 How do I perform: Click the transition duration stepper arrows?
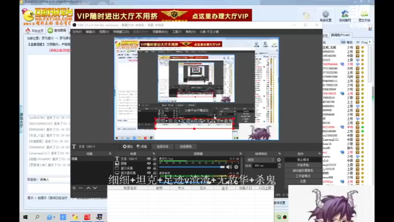click(x=279, y=166)
